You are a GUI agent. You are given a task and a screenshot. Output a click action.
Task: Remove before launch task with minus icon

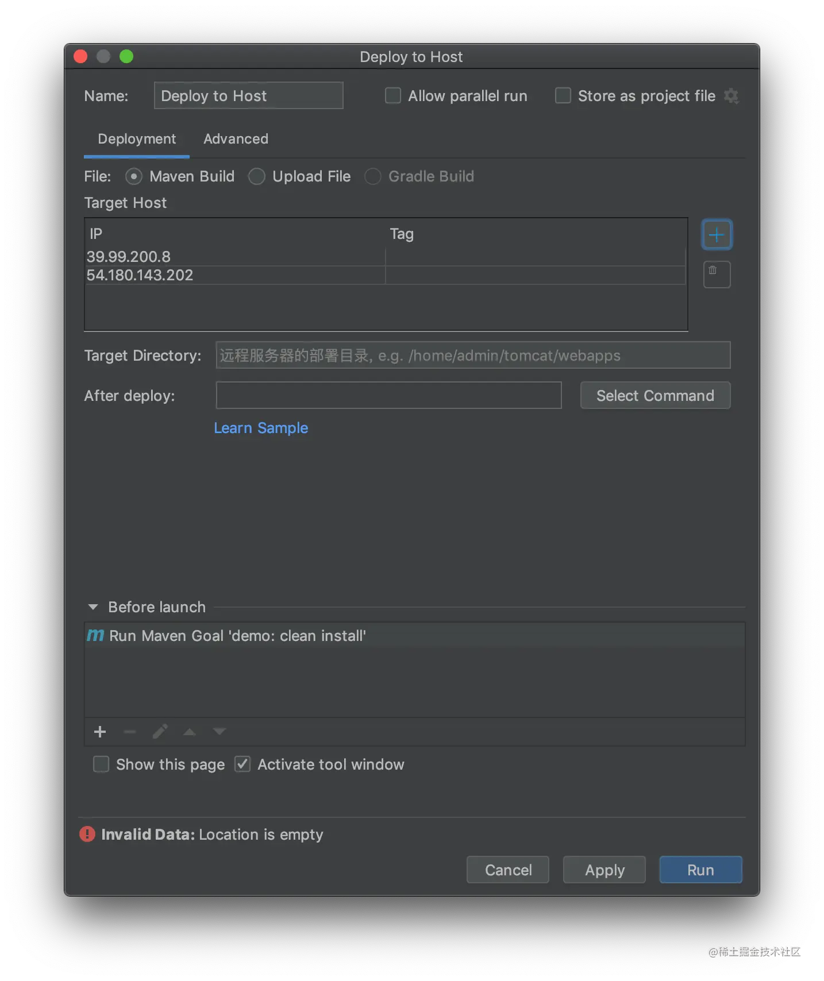(130, 732)
